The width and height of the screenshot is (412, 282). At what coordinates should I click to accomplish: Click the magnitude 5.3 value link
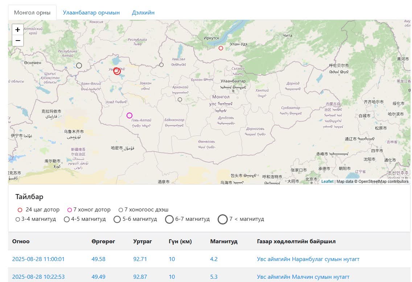214,277
